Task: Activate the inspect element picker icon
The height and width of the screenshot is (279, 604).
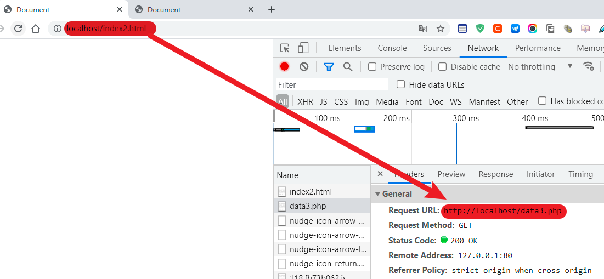Action: [285, 48]
